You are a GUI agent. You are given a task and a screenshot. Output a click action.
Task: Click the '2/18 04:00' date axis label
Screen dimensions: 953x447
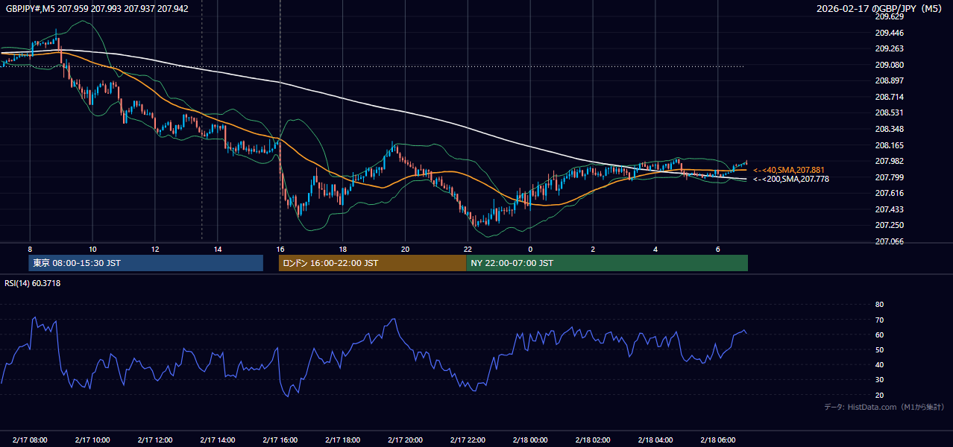(656, 440)
